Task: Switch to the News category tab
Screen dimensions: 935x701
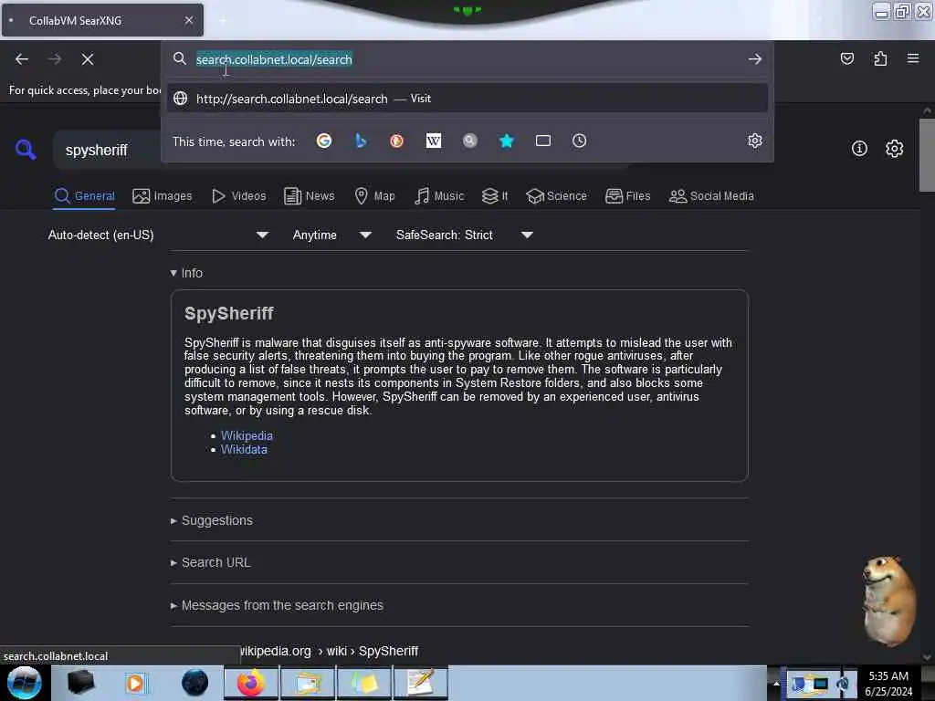Action: coord(309,196)
